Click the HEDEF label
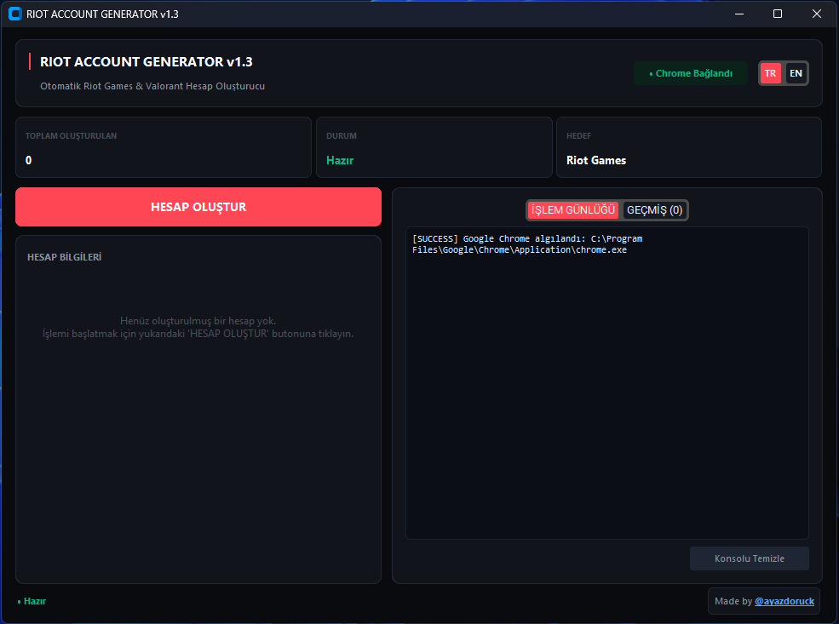This screenshot has height=624, width=839. coord(578,136)
